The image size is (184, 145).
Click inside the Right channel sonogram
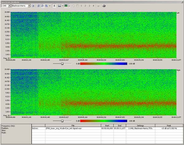pyautogui.click(x=94, y=92)
